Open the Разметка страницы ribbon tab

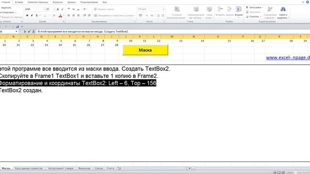(38, 2)
